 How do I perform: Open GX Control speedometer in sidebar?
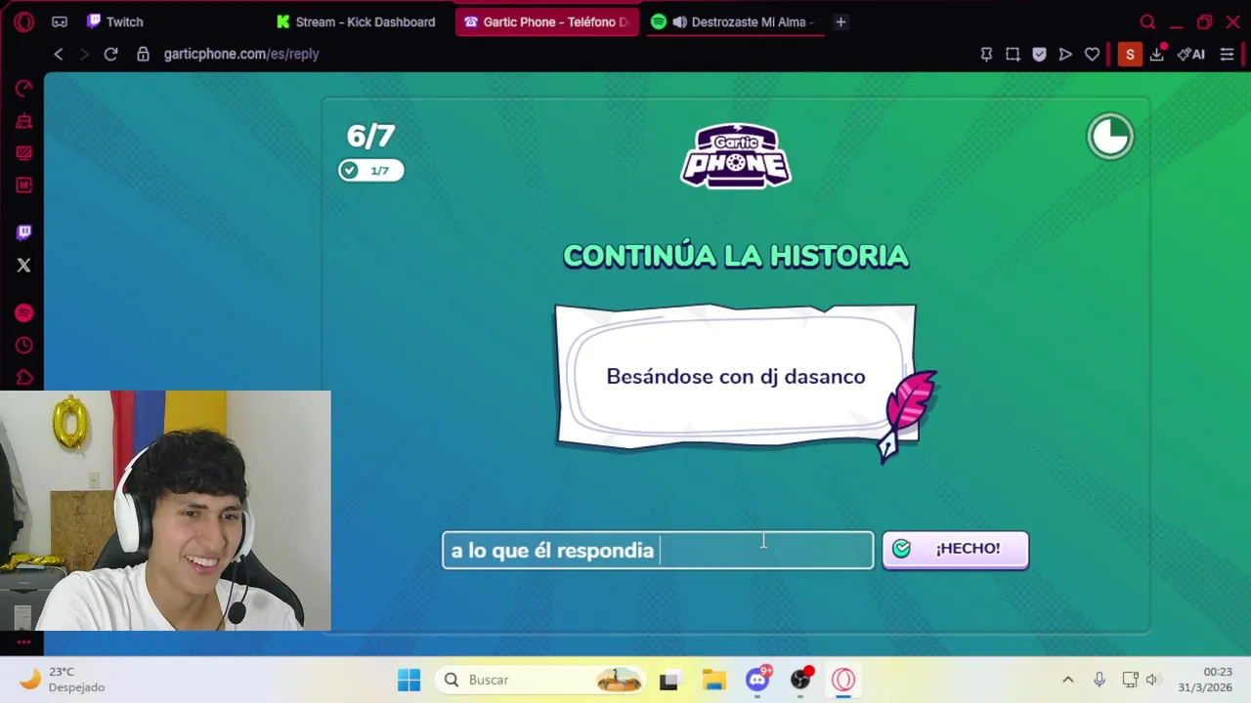tap(24, 89)
